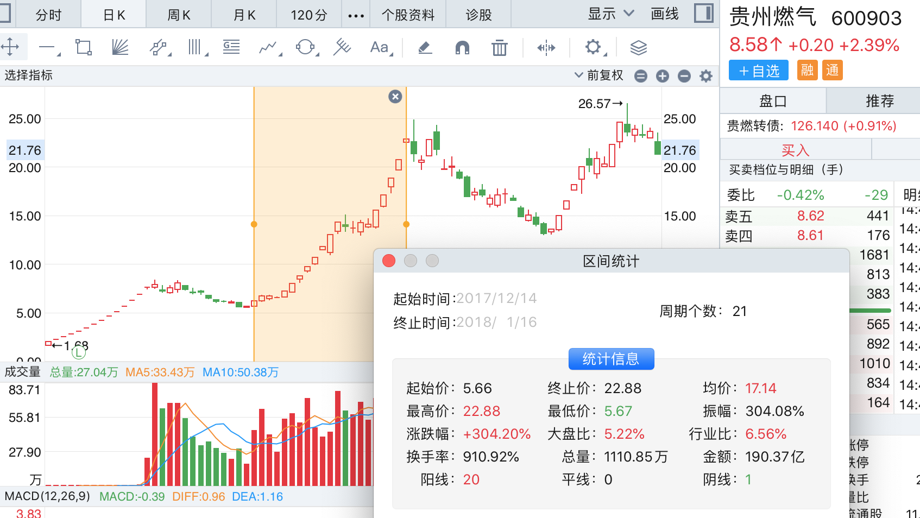Open chart settings gear beside 前复权

coord(705,76)
